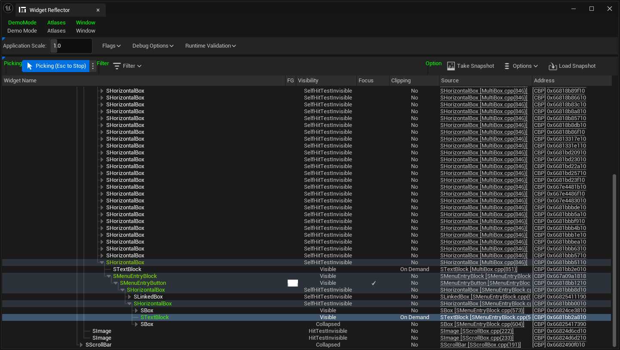620x350 pixels.
Task: Open the Demo Mode menu item
Action: click(x=22, y=31)
